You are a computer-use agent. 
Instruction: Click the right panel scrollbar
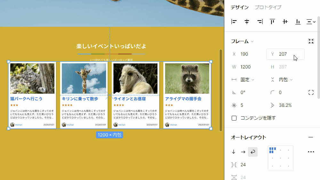click(x=319, y=58)
